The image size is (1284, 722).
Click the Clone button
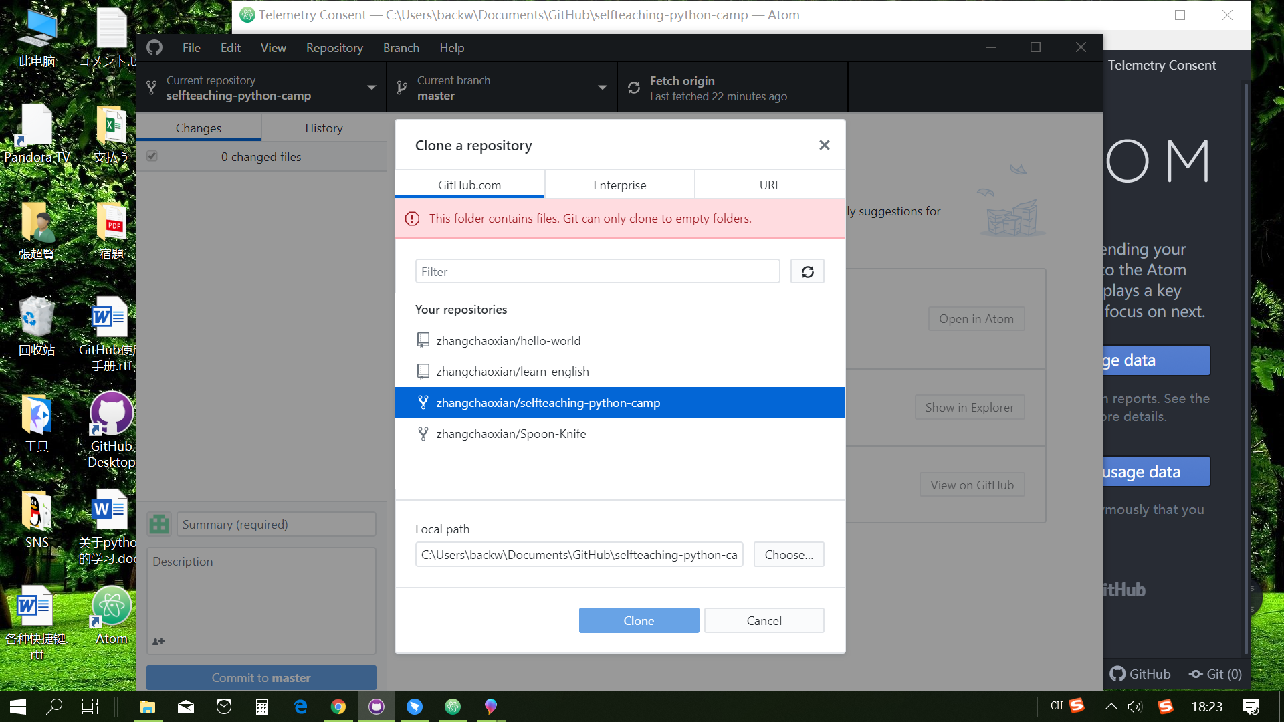pyautogui.click(x=639, y=620)
